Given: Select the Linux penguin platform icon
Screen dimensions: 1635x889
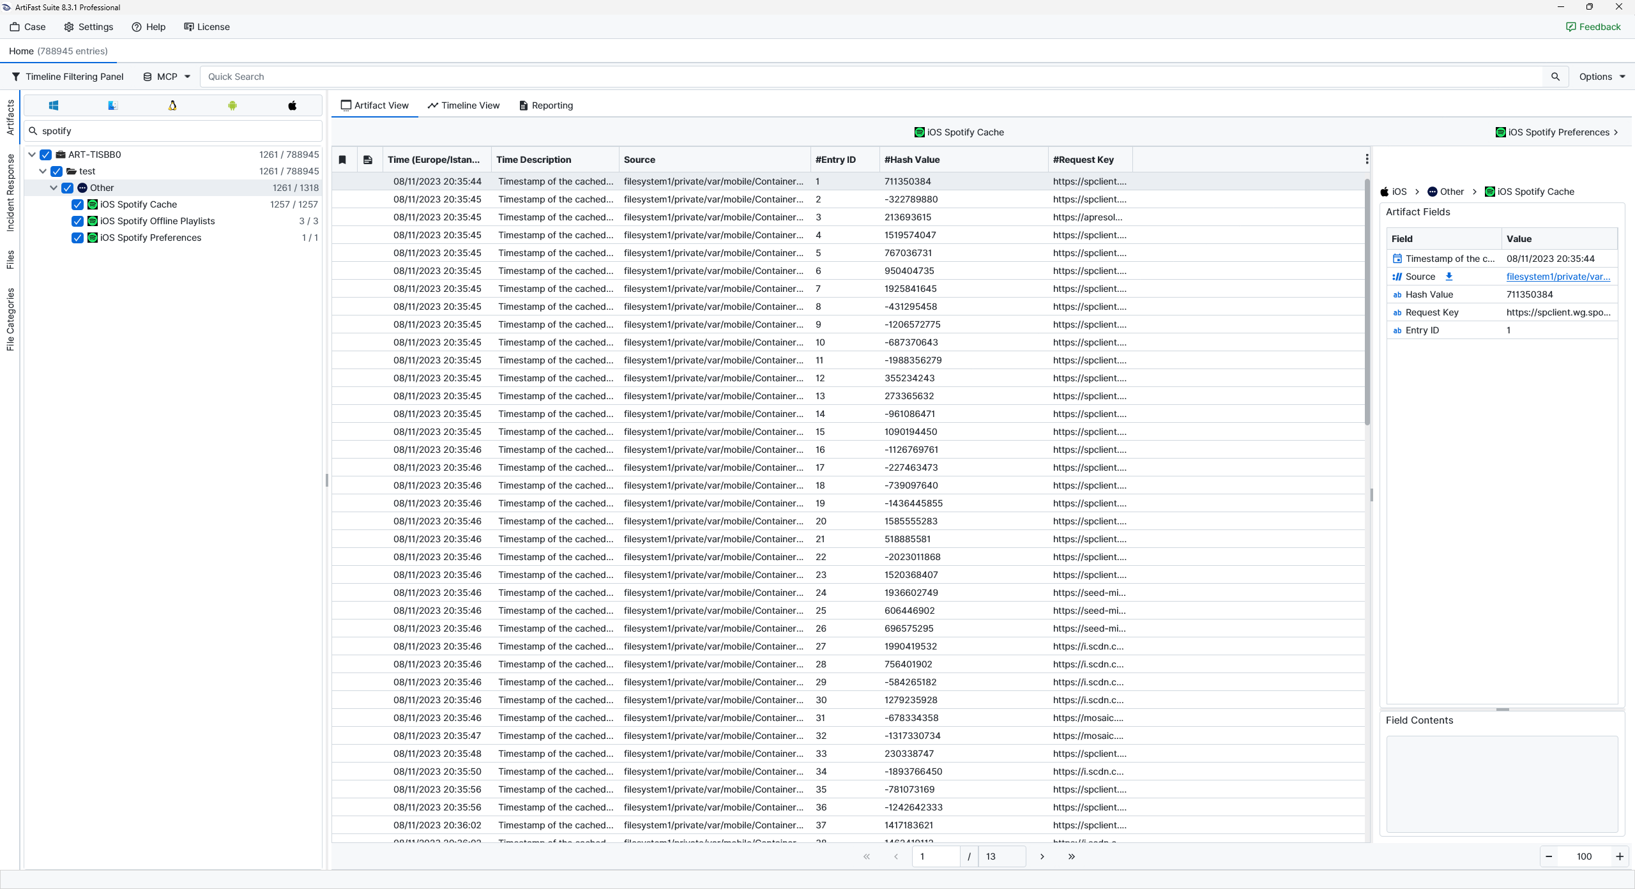Looking at the screenshot, I should [x=172, y=105].
